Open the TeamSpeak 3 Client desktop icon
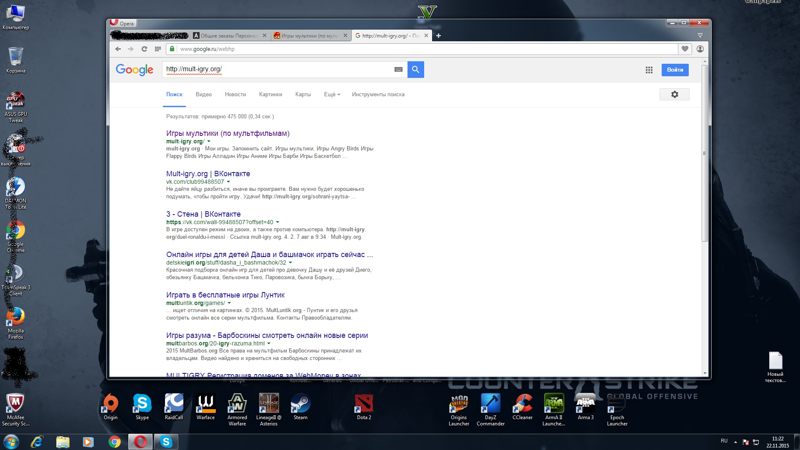The width and height of the screenshot is (800, 450). tap(16, 280)
